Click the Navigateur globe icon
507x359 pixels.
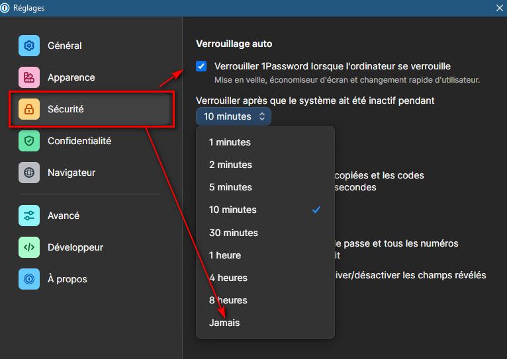[29, 173]
